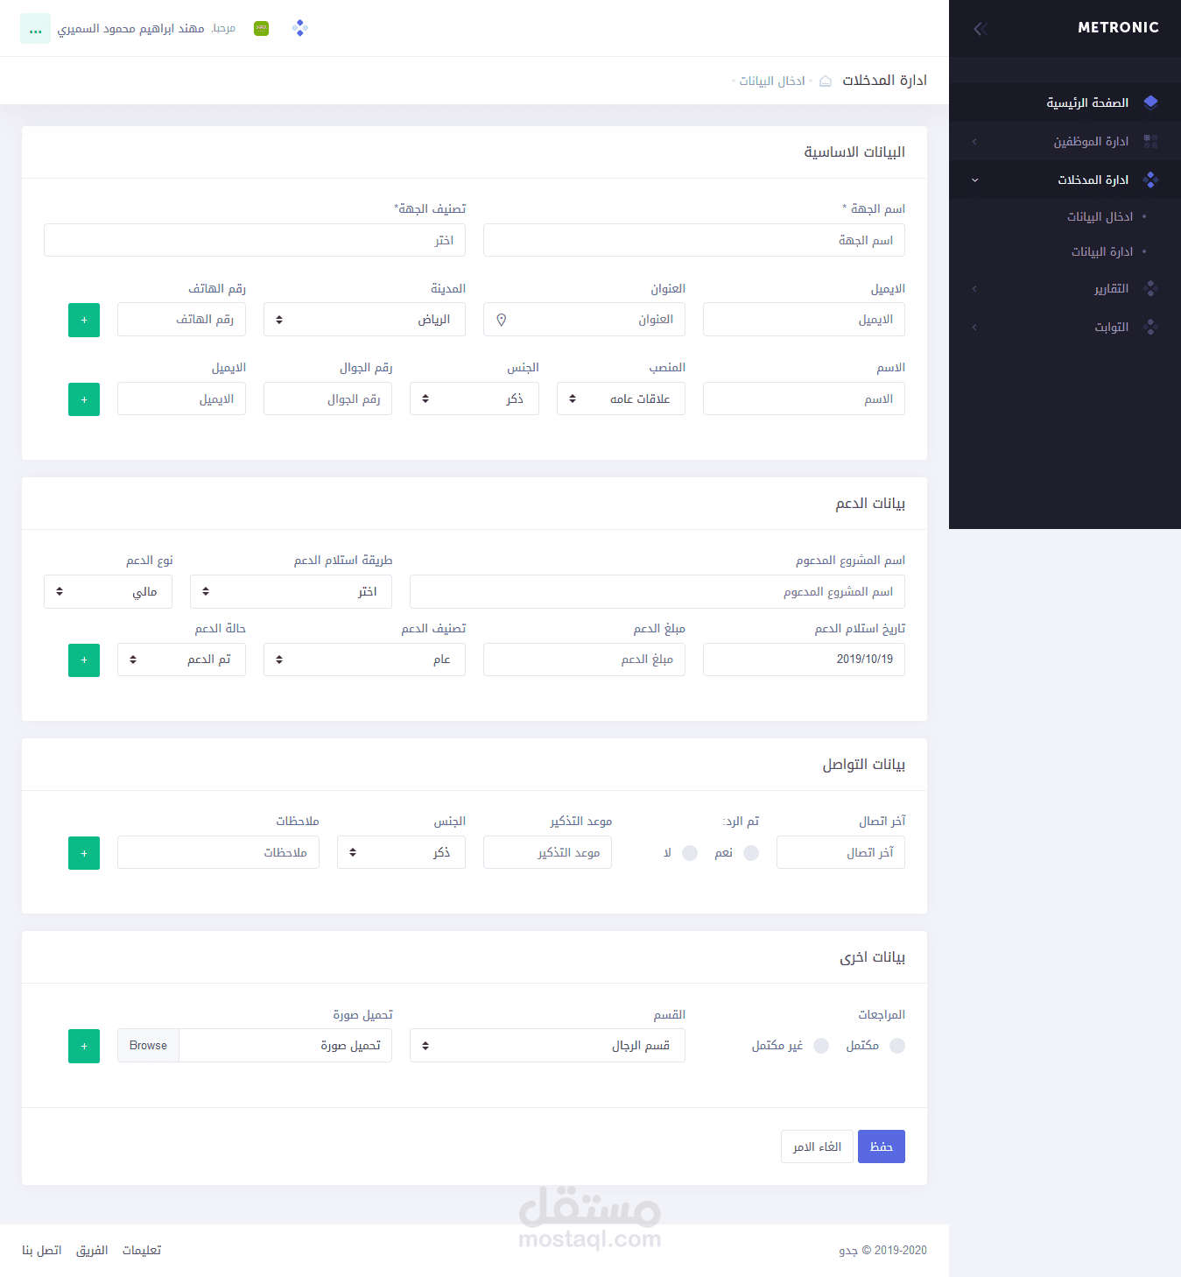The width and height of the screenshot is (1181, 1277).
Task: Focus اسم الجهة input field
Action: [x=694, y=240]
